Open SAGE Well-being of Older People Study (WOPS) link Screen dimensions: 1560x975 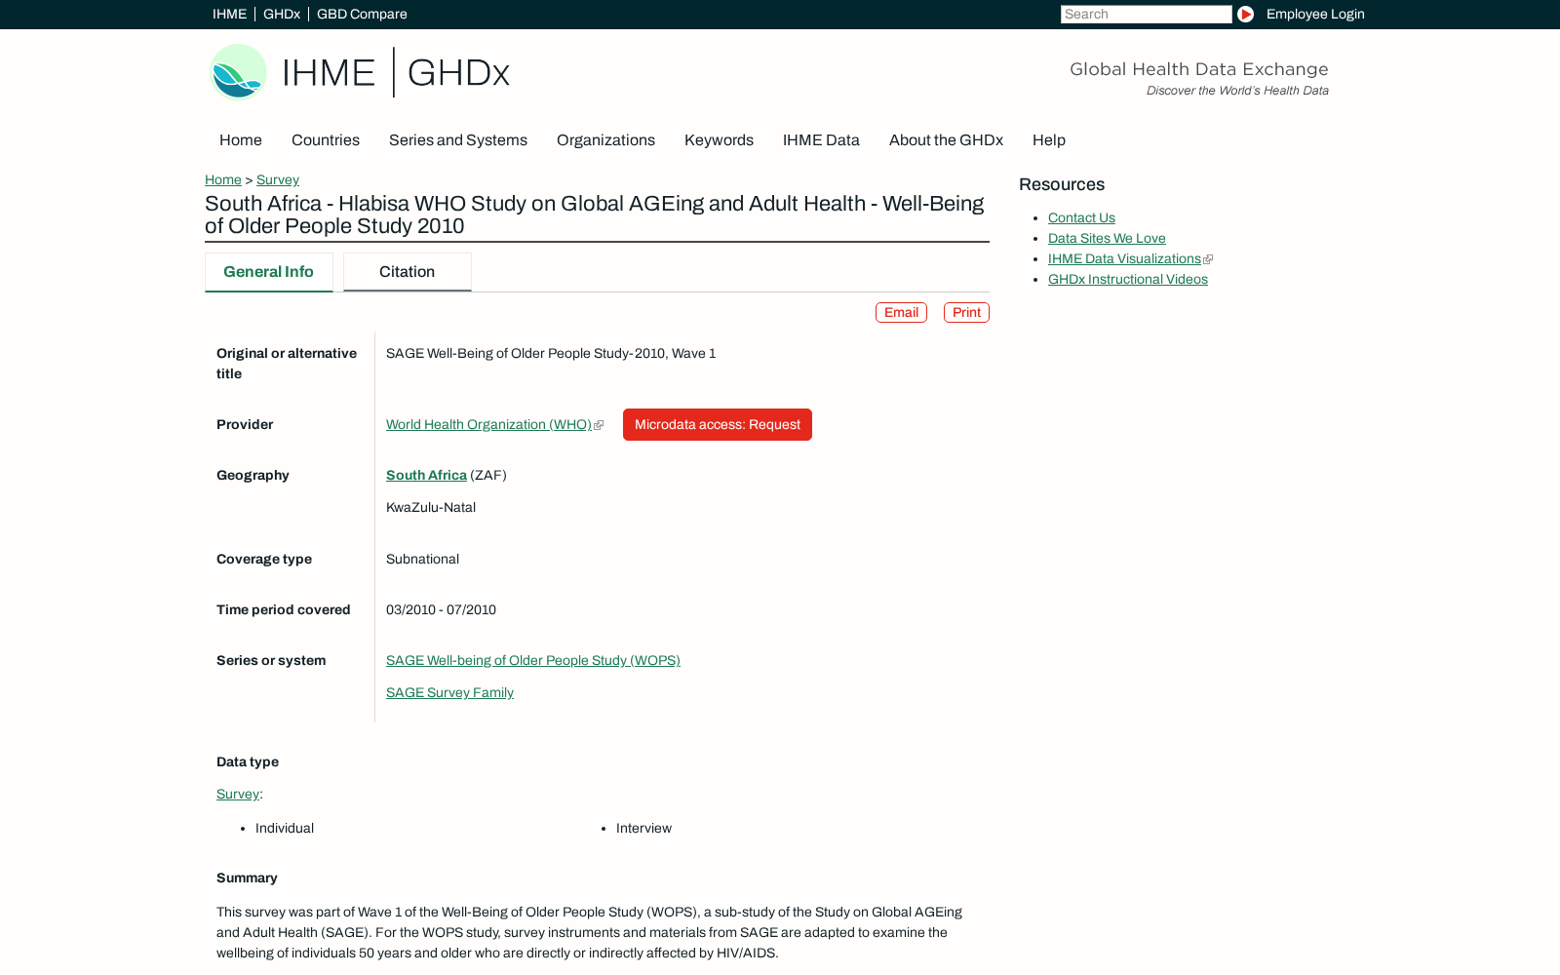click(x=533, y=660)
